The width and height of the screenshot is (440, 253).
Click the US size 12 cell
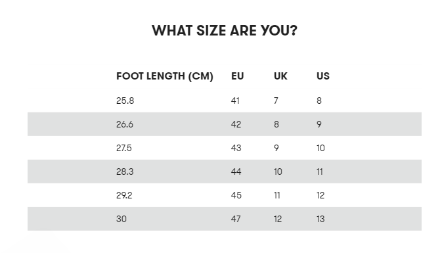(320, 195)
